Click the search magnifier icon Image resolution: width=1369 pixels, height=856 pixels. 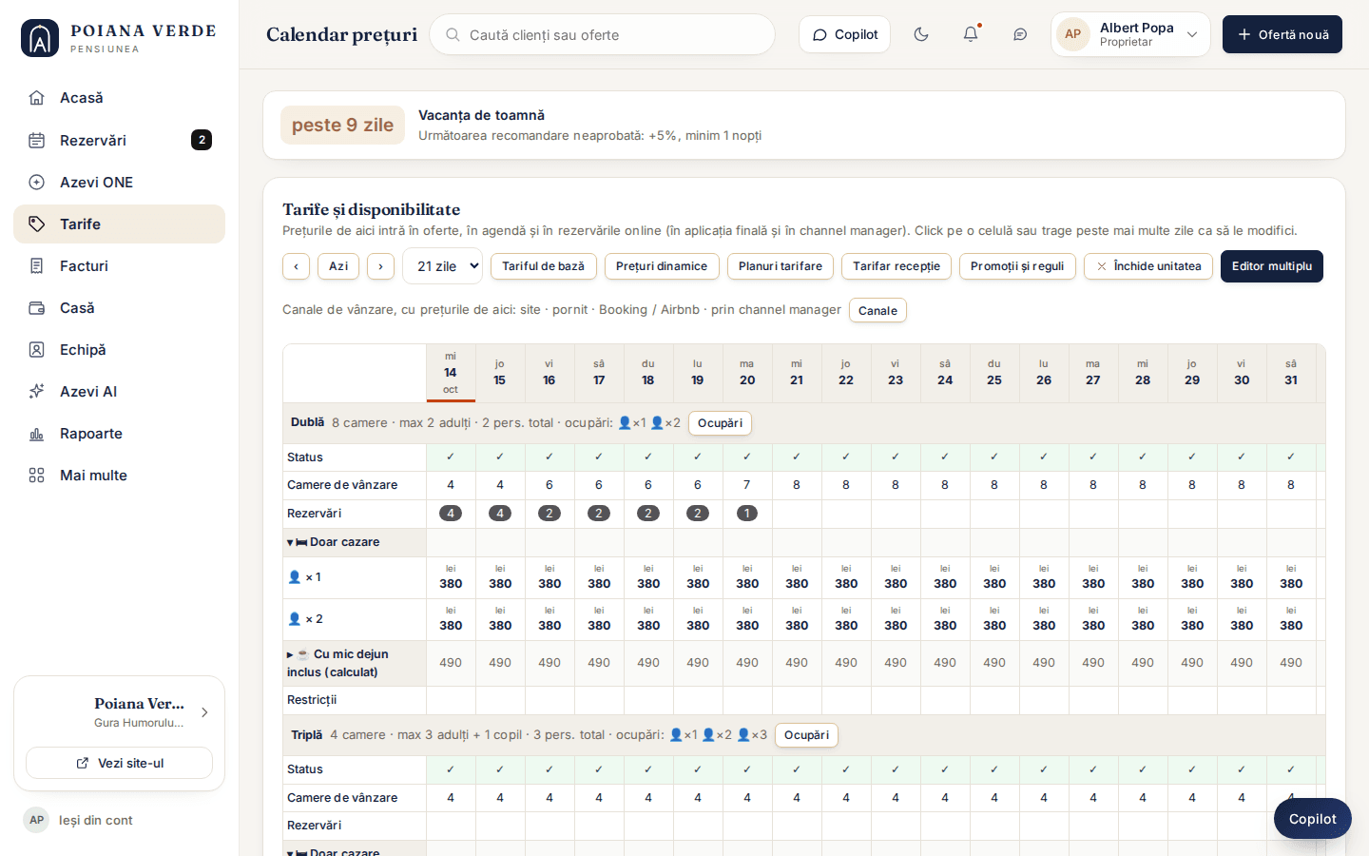453,34
